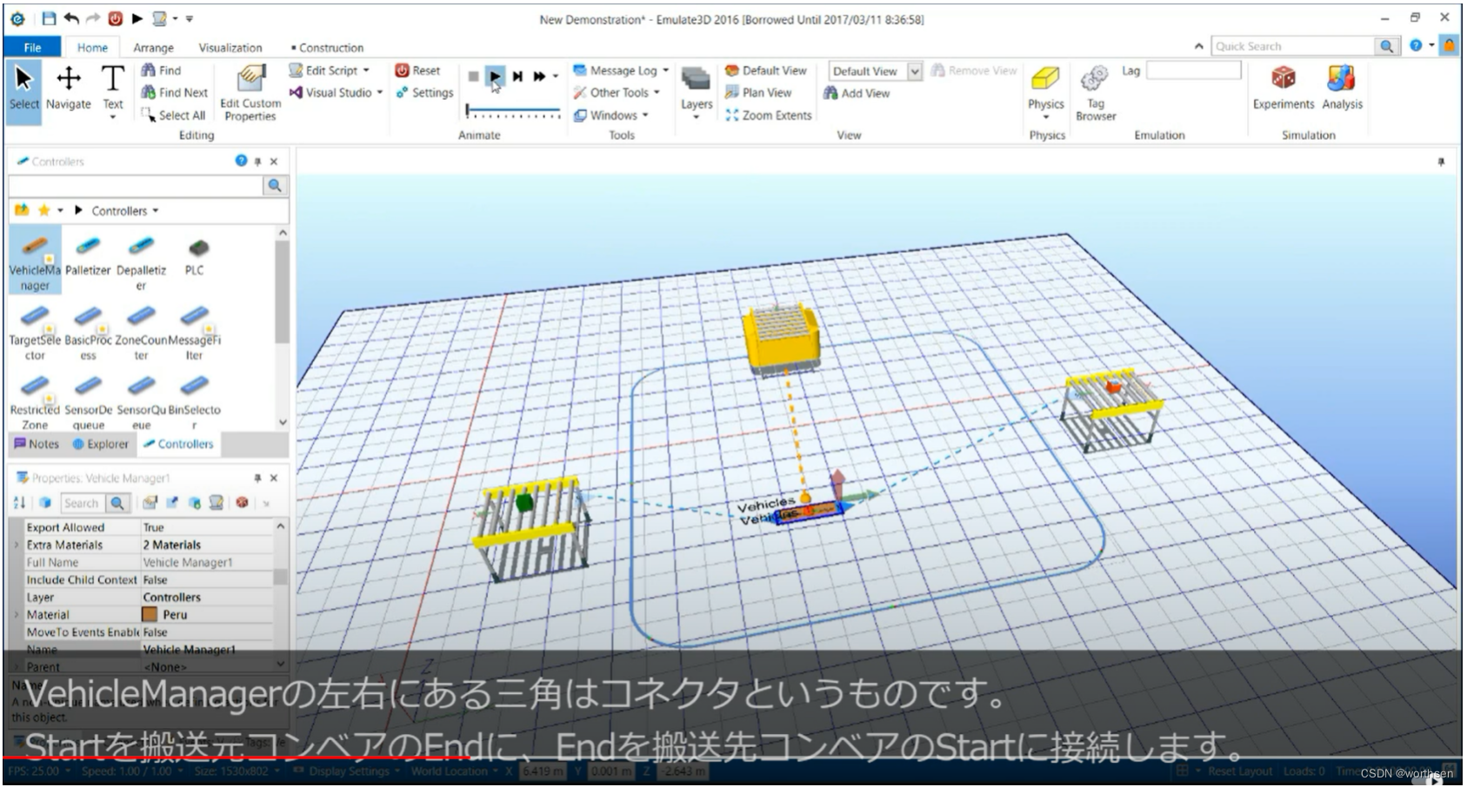Click Find Next in Editing group
Viewport: 1467px width, 787px height.
coord(175,92)
